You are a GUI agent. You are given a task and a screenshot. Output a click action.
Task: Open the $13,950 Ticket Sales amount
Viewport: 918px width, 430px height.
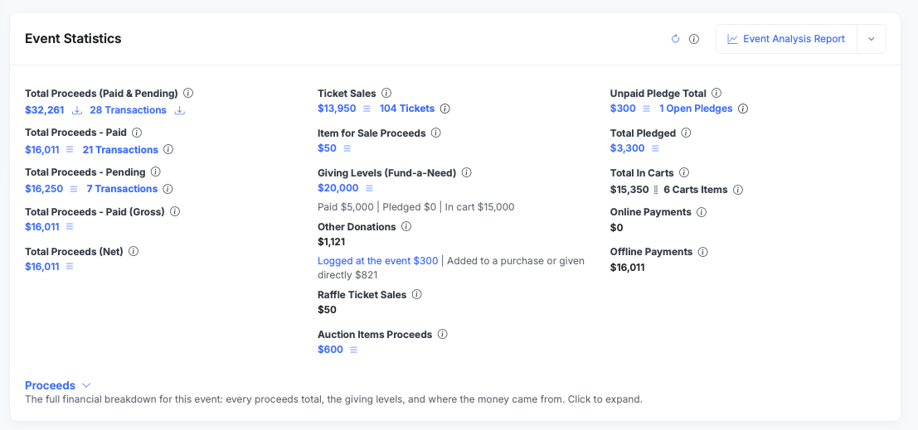point(337,109)
